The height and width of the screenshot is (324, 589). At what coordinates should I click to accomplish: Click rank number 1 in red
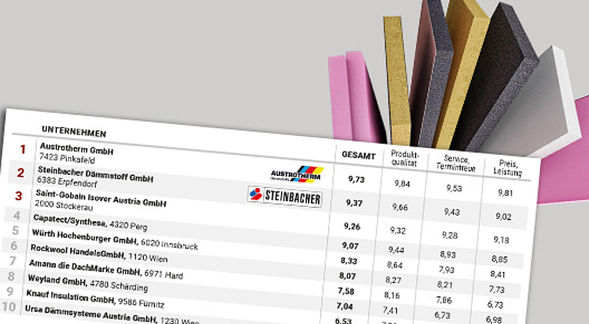click(23, 150)
